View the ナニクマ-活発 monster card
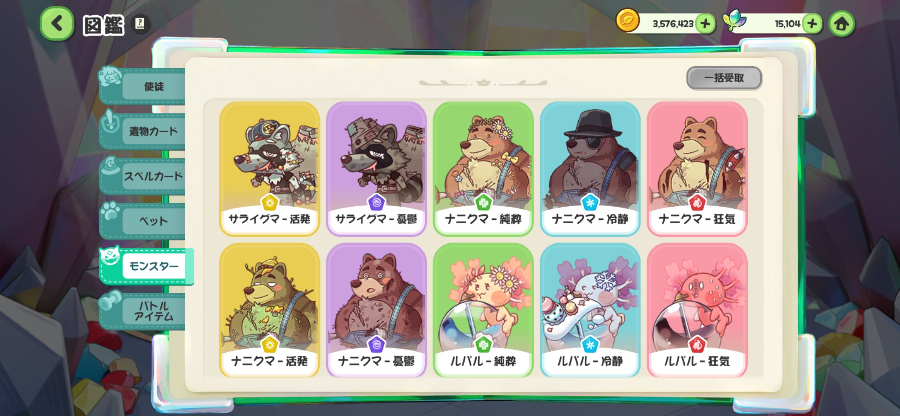 [x=269, y=310]
